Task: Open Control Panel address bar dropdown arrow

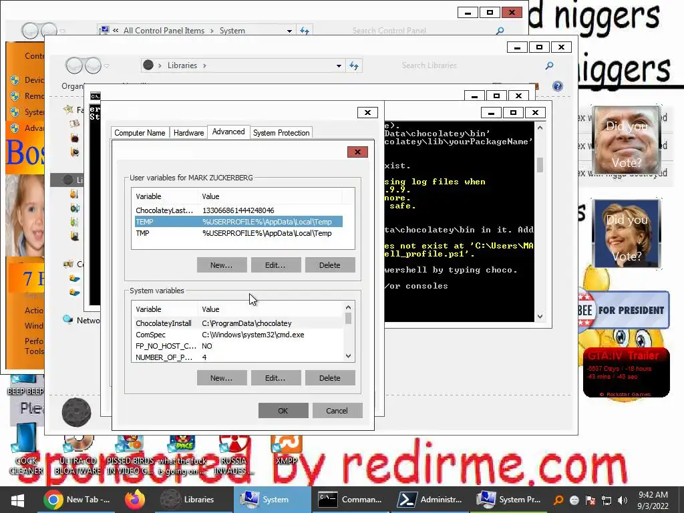Action: (x=289, y=31)
